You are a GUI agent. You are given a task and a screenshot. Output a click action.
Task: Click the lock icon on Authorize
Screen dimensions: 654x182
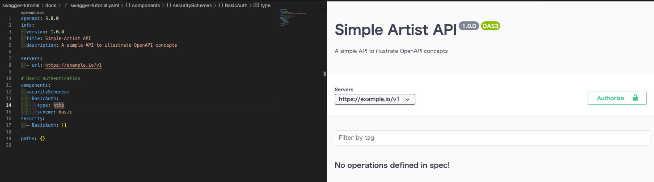(635, 98)
